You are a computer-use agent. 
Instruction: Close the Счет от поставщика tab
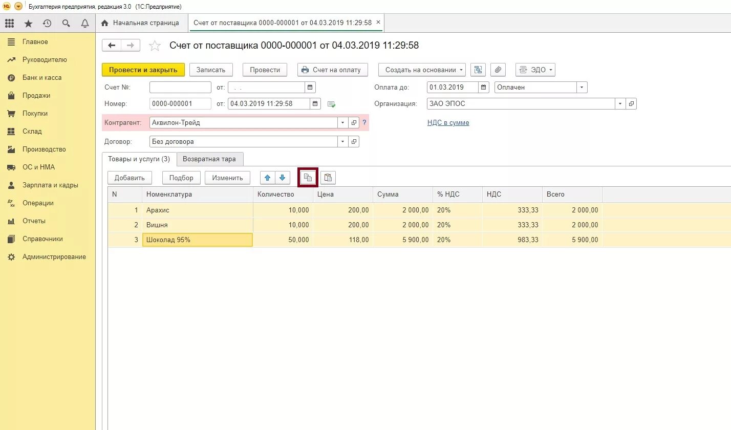click(378, 23)
